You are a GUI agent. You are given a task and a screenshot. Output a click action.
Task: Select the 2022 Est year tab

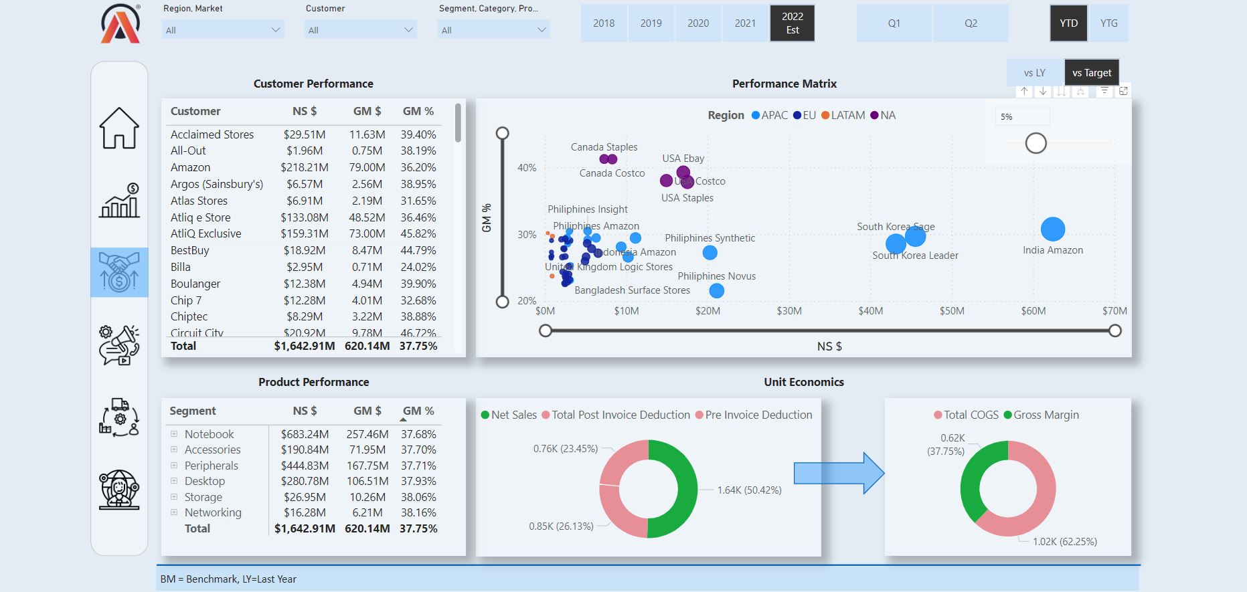[x=793, y=23]
